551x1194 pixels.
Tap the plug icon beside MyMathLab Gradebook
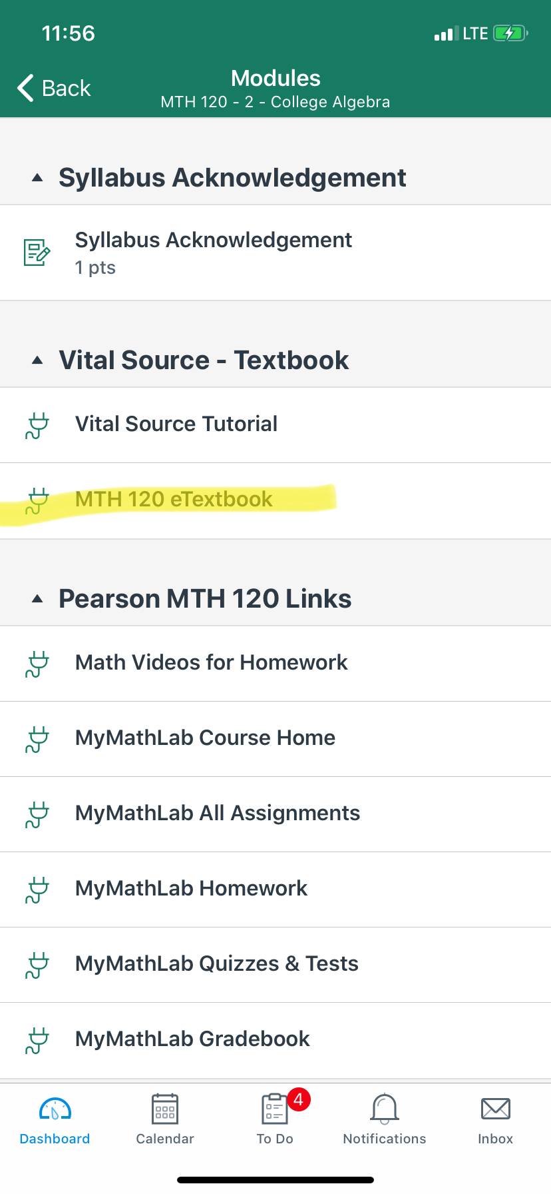point(37,1041)
